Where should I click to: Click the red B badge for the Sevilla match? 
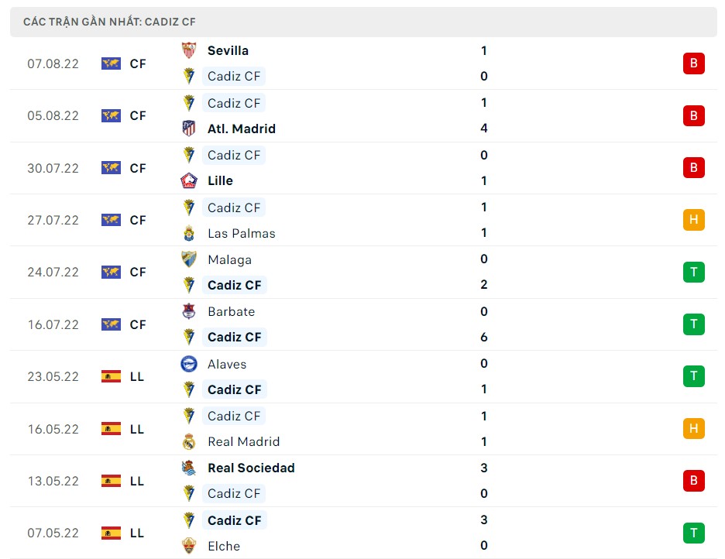click(x=694, y=63)
